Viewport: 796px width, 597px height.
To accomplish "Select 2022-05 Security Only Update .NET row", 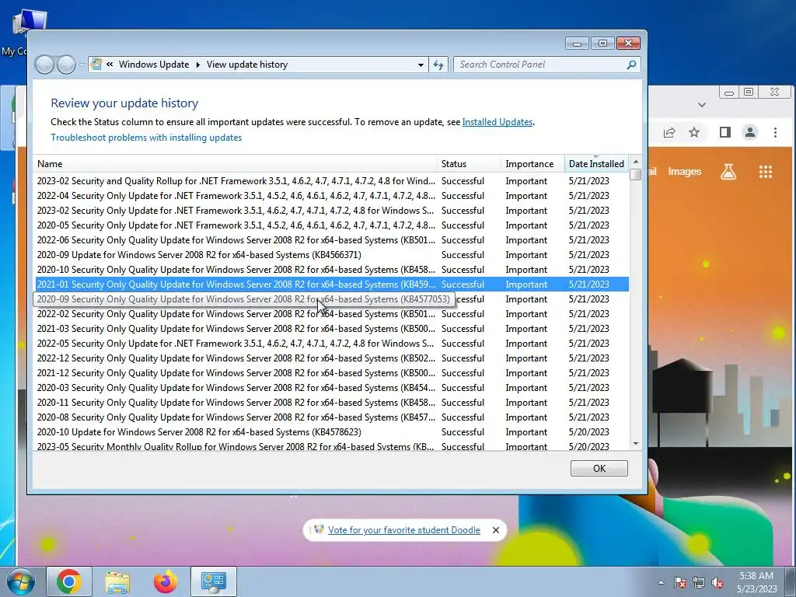I will coord(332,343).
